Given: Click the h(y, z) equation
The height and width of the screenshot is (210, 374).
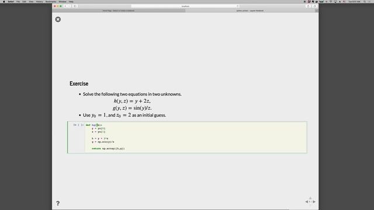Looking at the screenshot, I should [132, 101].
